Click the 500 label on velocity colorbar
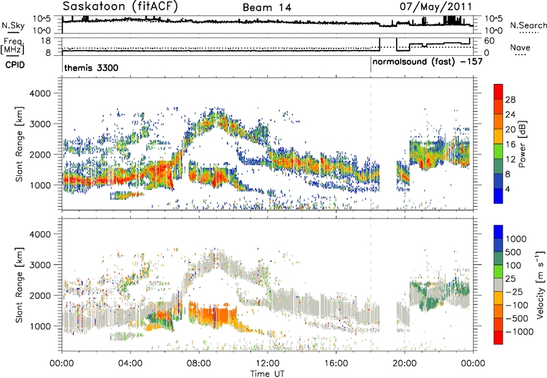The width and height of the screenshot is (547, 378). coord(513,252)
